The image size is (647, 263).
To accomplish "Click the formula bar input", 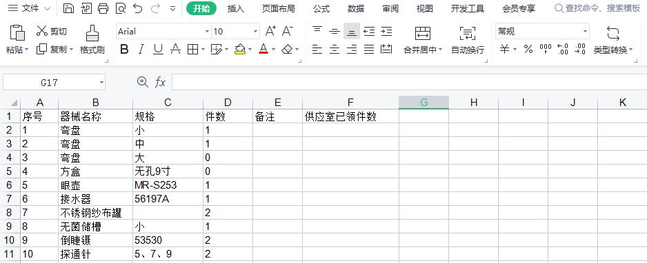I will [409, 83].
